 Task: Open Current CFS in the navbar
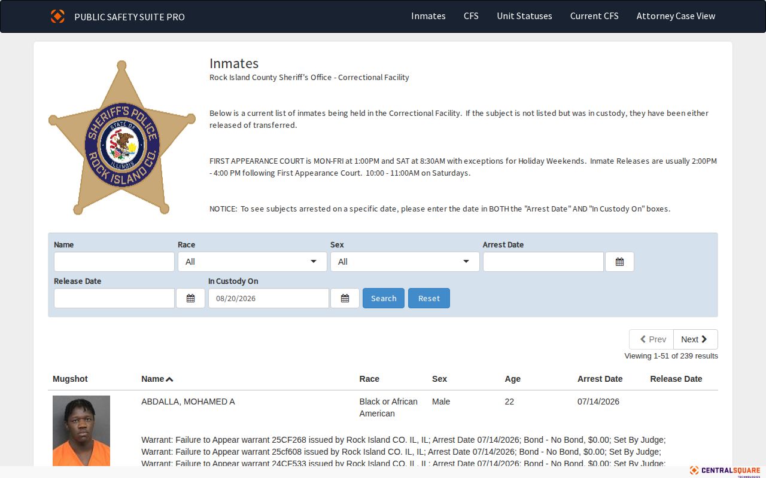pyautogui.click(x=594, y=16)
